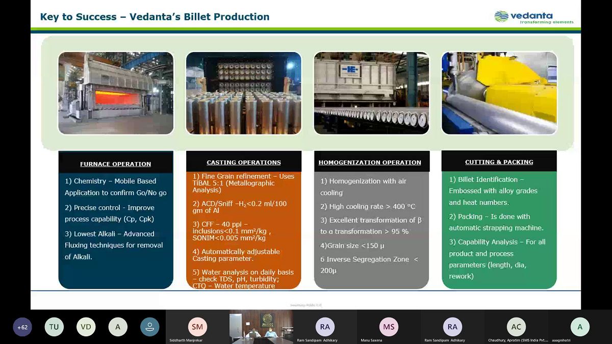Click the 'CUTTING & PACKING' header

pyautogui.click(x=499, y=162)
